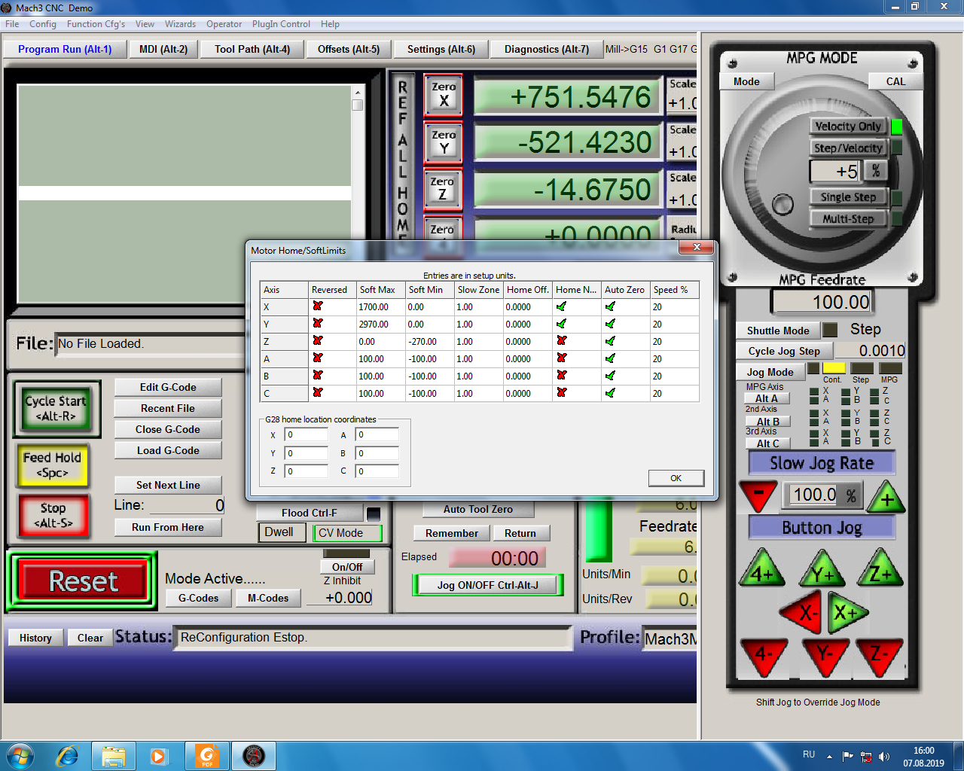Toggle Auto Zero for A axis
964x771 pixels.
(x=610, y=358)
